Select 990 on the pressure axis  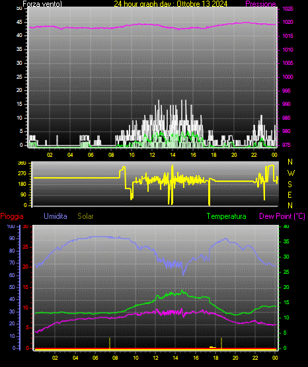(x=286, y=104)
